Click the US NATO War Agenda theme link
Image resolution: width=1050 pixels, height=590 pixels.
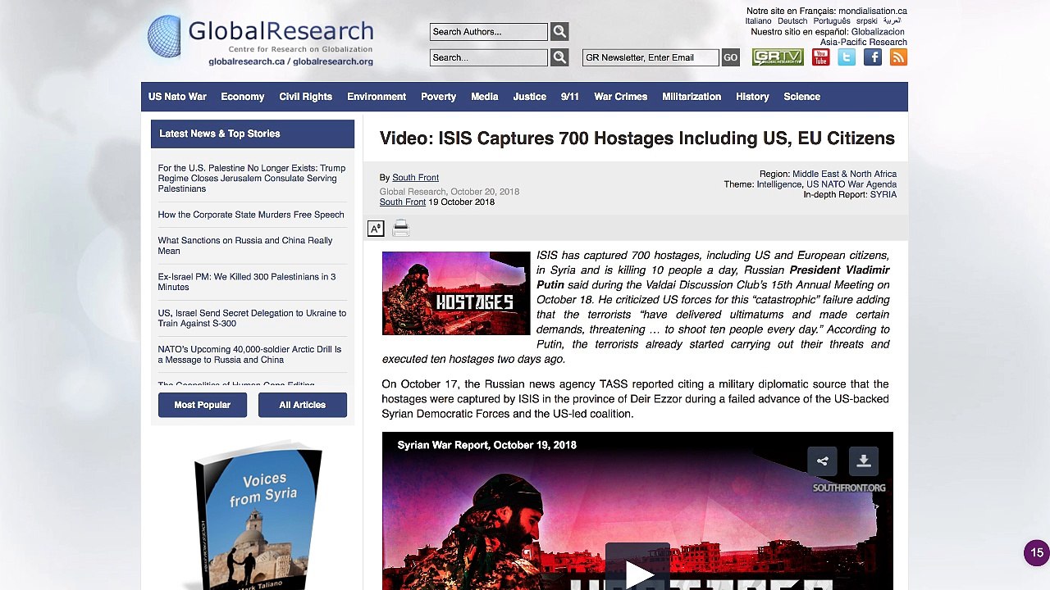tap(851, 184)
